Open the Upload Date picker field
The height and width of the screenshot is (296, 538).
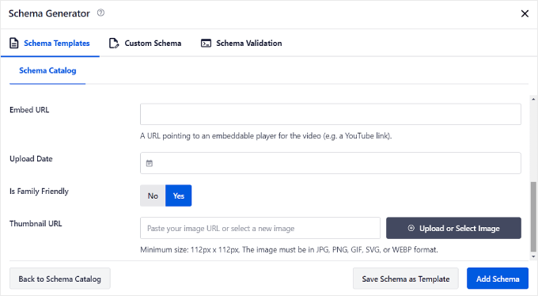click(x=331, y=163)
